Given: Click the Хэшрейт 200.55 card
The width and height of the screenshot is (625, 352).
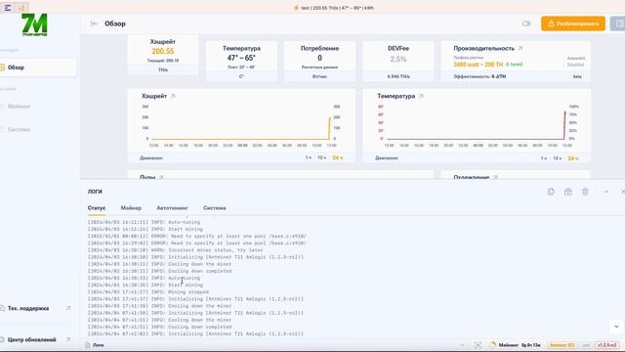Looking at the screenshot, I should (163, 55).
